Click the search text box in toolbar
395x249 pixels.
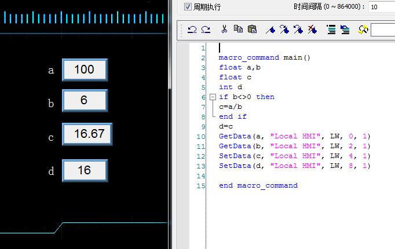382,30
